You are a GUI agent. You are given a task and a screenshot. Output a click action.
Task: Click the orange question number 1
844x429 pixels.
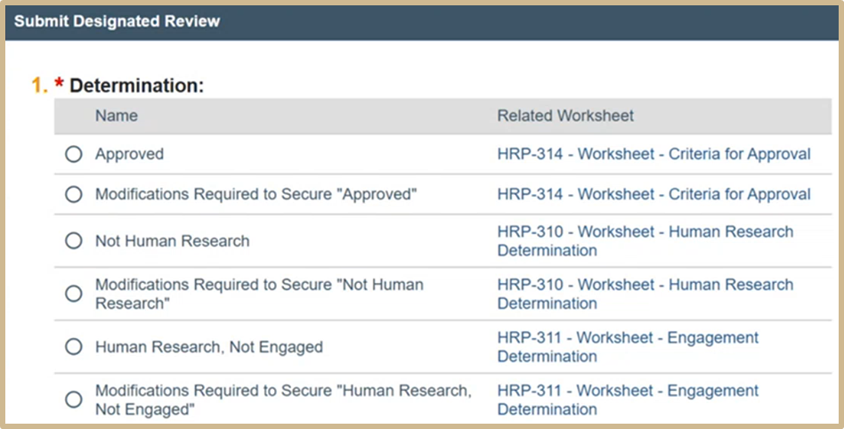[38, 85]
